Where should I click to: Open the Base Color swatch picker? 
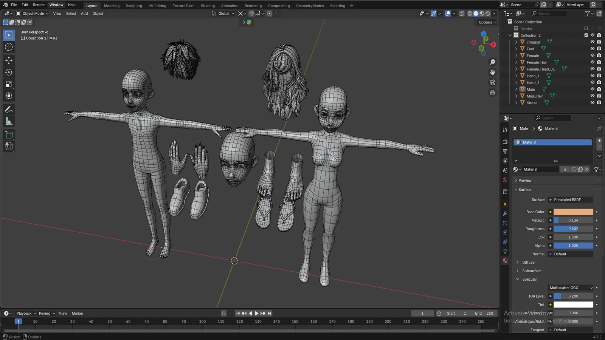(573, 212)
